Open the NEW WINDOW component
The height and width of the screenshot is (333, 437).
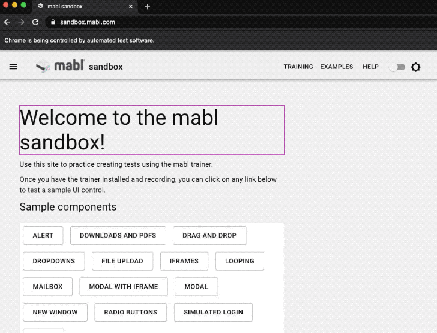tap(55, 312)
